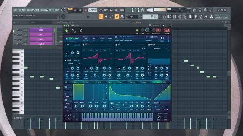Image resolution: width=243 pixels, height=136 pixels.
Task: Open the Drop pattern selector
Action: [150, 17]
